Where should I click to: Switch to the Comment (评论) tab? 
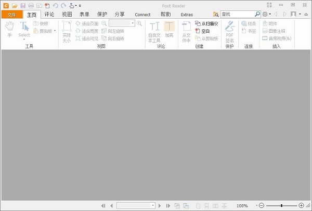[x=49, y=15]
